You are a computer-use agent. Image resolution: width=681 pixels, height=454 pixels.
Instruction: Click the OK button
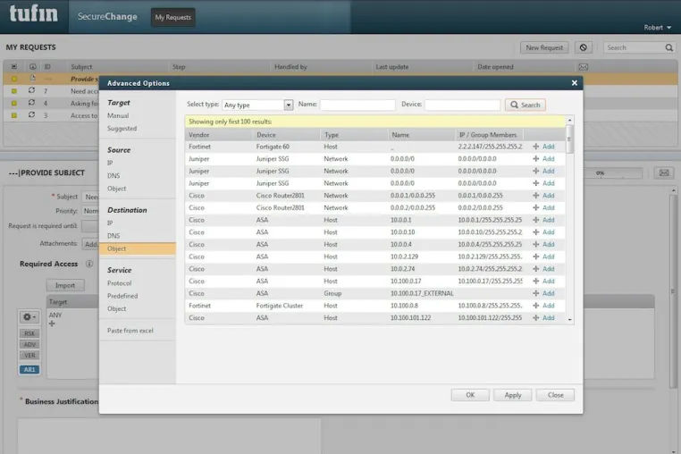pos(470,395)
